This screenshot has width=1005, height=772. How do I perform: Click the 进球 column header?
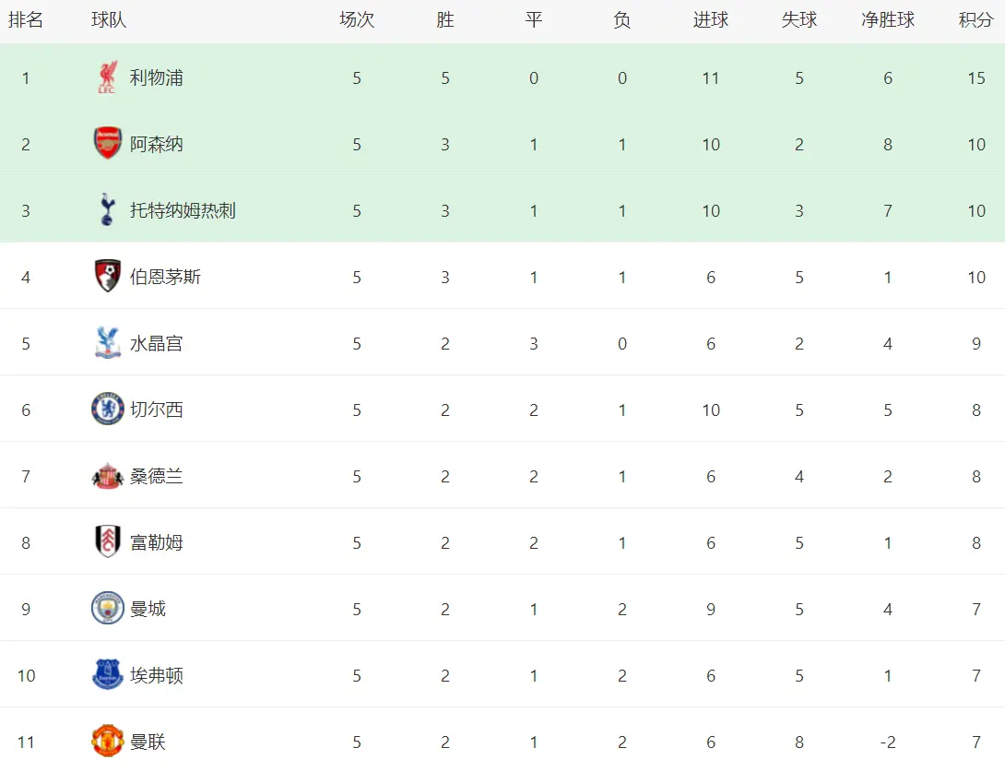coord(710,20)
